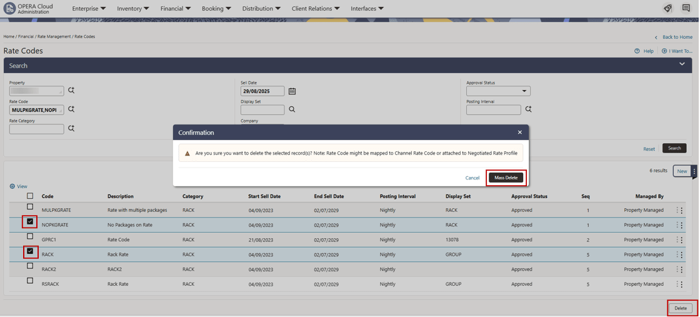The height and width of the screenshot is (317, 700).
Task: Click the Posting Interval lookup icon
Action: pos(529,109)
